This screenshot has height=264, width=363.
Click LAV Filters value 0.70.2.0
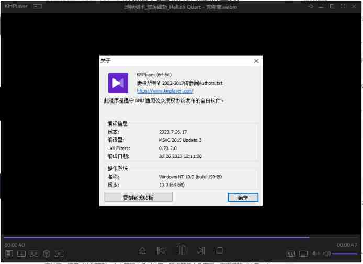click(x=167, y=148)
